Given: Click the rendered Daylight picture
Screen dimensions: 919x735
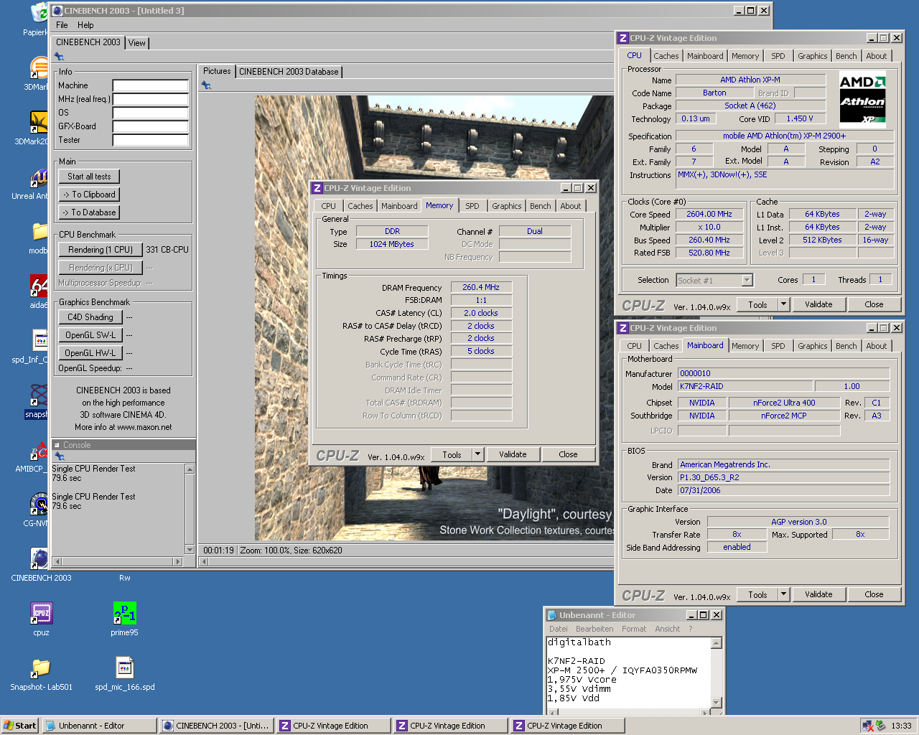Looking at the screenshot, I should pos(434,318).
